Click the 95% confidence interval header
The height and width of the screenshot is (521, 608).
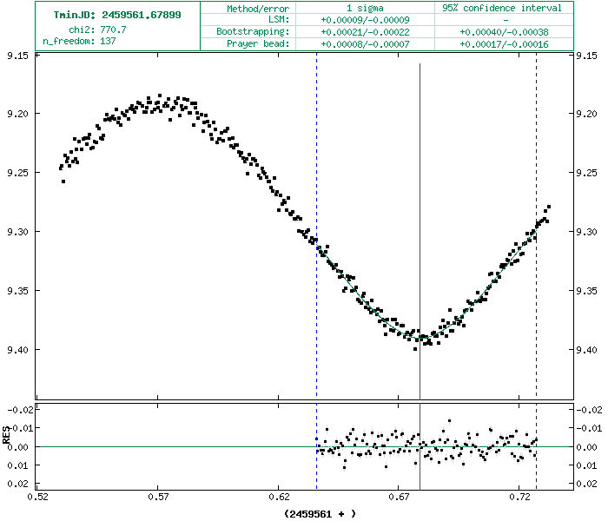(x=501, y=8)
